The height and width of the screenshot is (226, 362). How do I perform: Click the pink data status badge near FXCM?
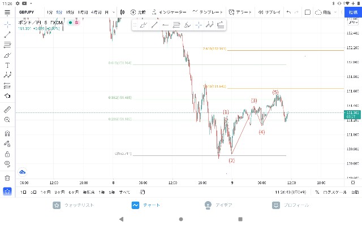[x=77, y=23]
